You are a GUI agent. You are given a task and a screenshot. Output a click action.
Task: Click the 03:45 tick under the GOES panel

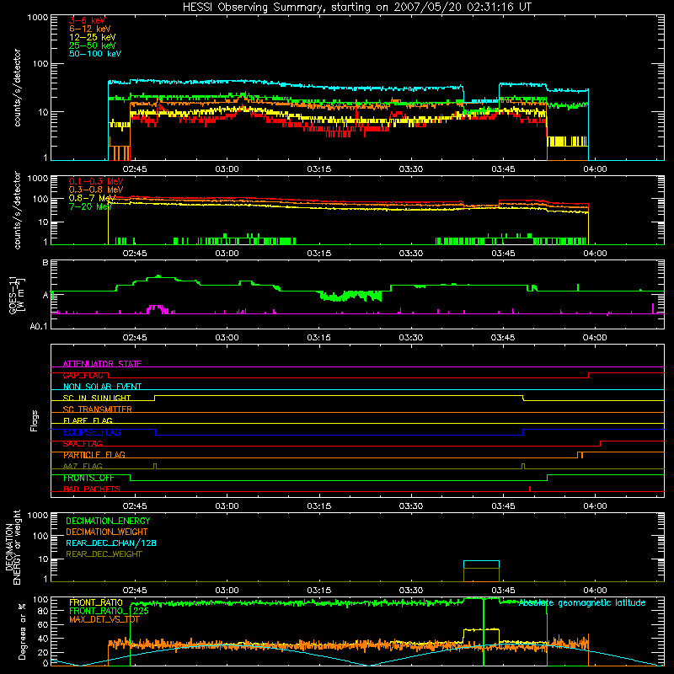(502, 338)
